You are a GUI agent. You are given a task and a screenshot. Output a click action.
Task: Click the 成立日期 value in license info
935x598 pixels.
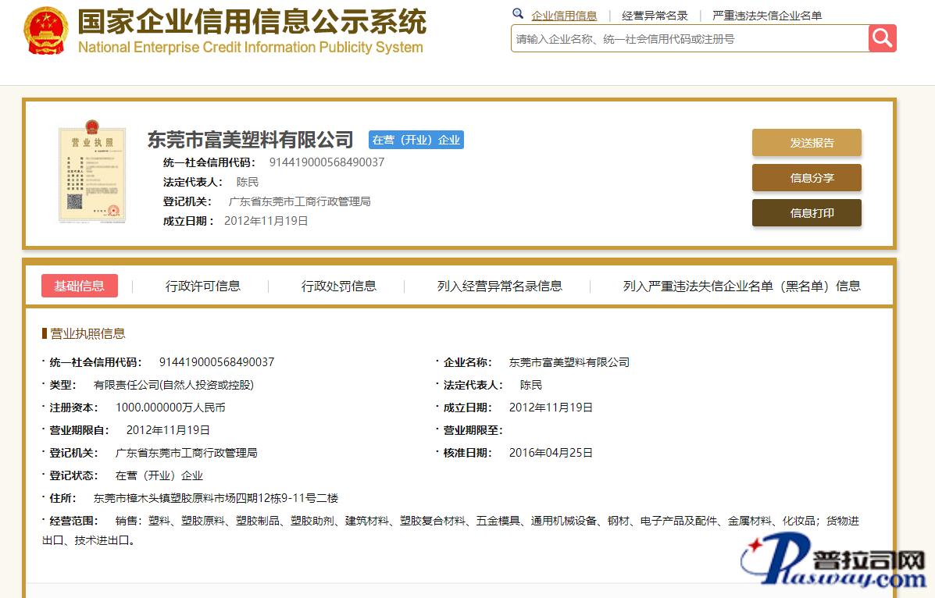click(x=551, y=408)
